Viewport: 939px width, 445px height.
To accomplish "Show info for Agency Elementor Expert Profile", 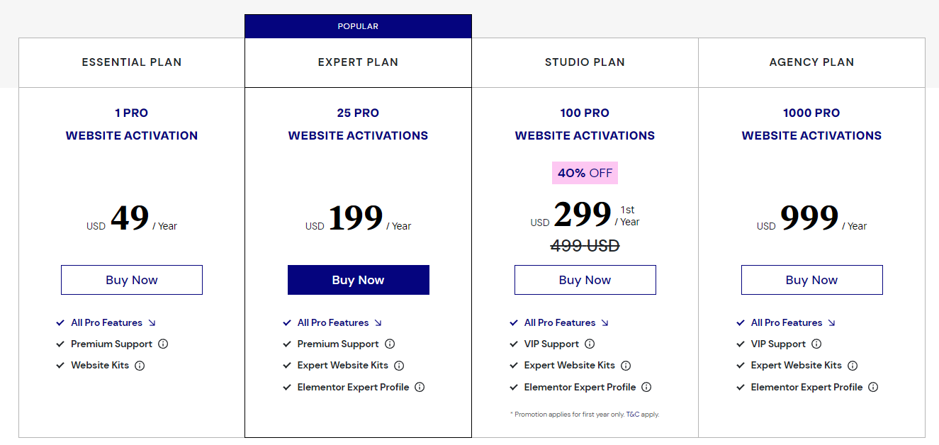I will (873, 387).
